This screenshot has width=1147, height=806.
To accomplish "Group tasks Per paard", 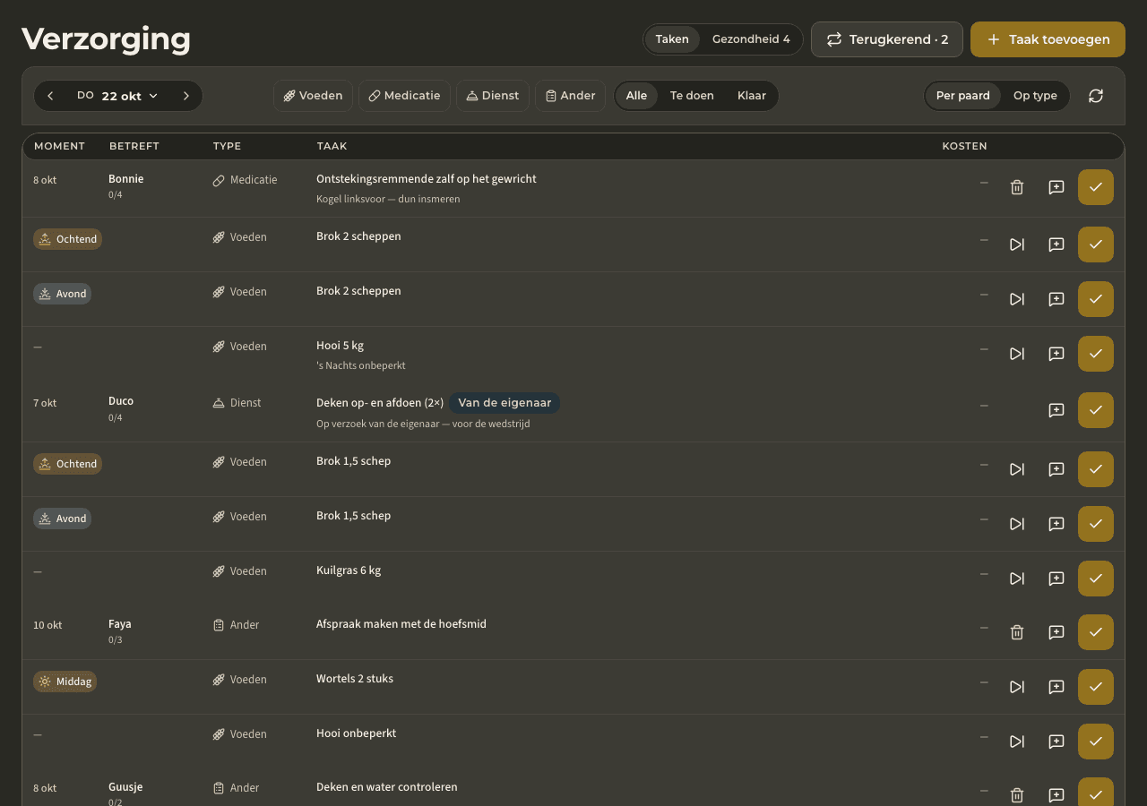I will (963, 96).
